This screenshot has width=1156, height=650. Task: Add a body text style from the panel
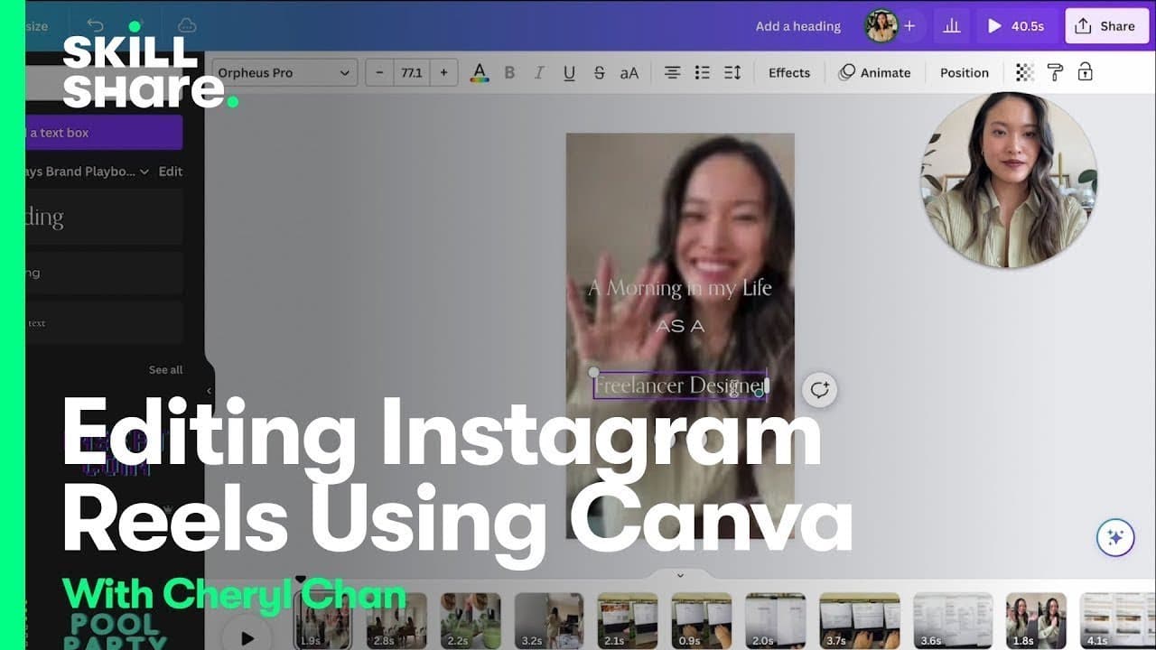pos(104,323)
